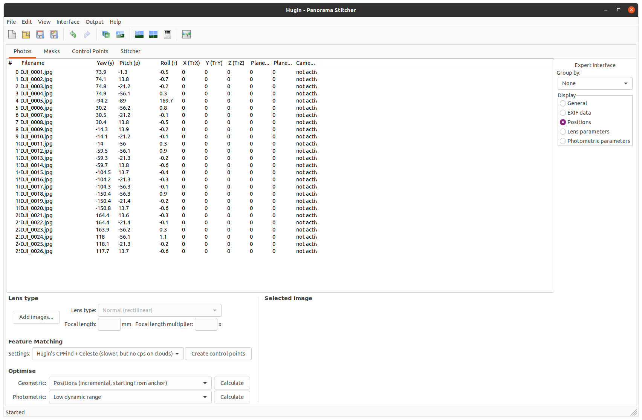Open the View menu
This screenshot has height=420, width=642.
pos(44,22)
